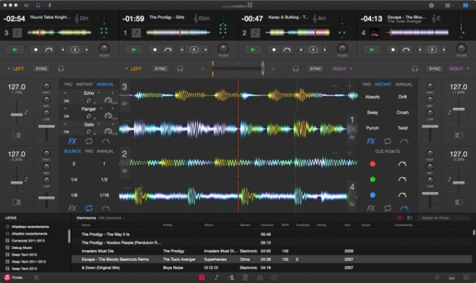Open microphone input from title bar
476x283 pixels.
50,5
